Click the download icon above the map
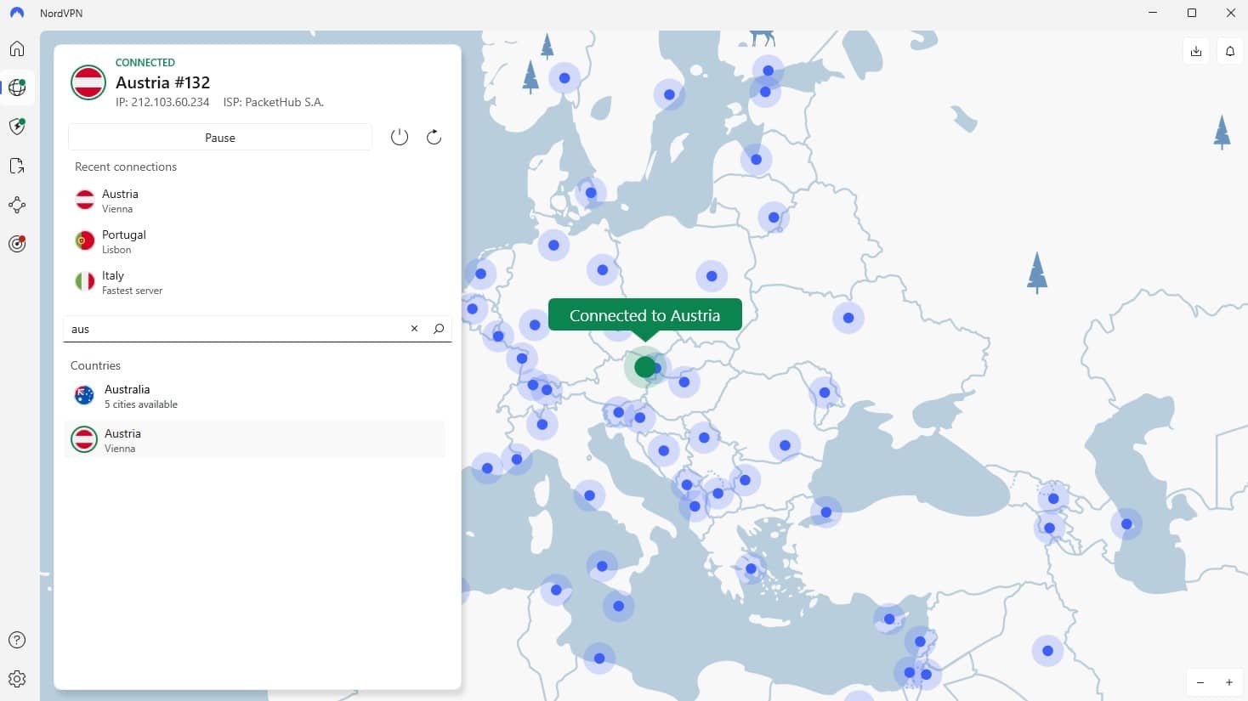Screen dimensions: 1248x701 (1196, 52)
